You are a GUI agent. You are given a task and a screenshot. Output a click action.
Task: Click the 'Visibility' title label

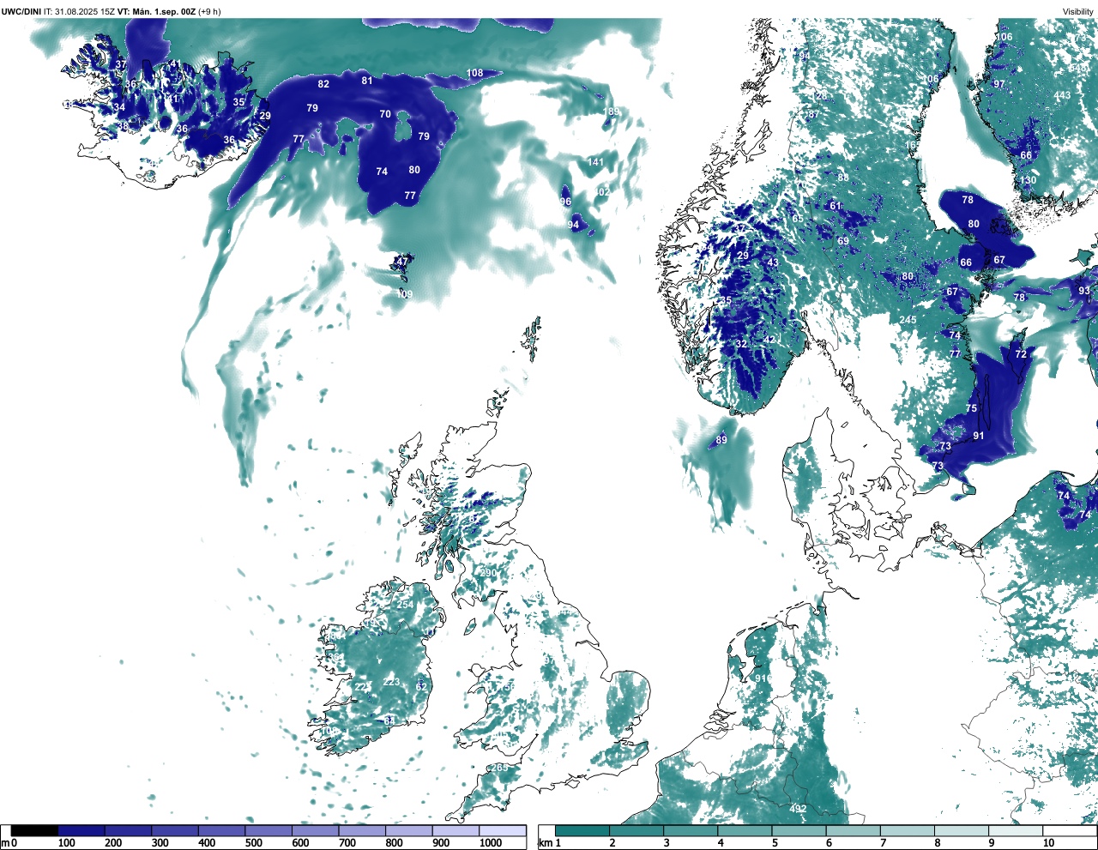point(1078,11)
